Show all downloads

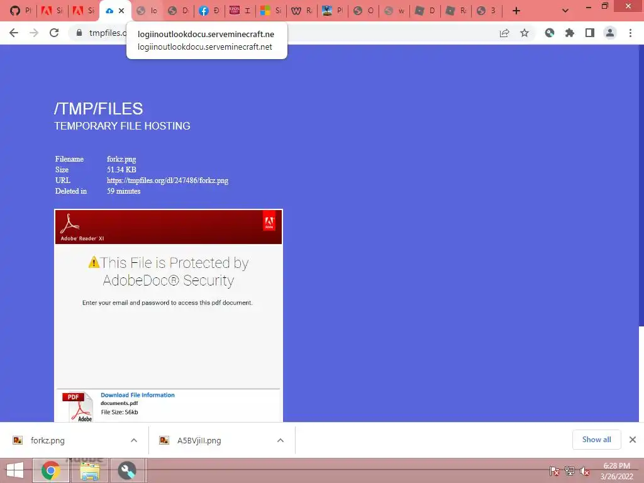(x=596, y=440)
